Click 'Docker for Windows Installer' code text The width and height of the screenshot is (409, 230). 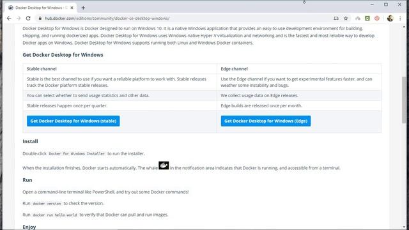[x=77, y=154]
